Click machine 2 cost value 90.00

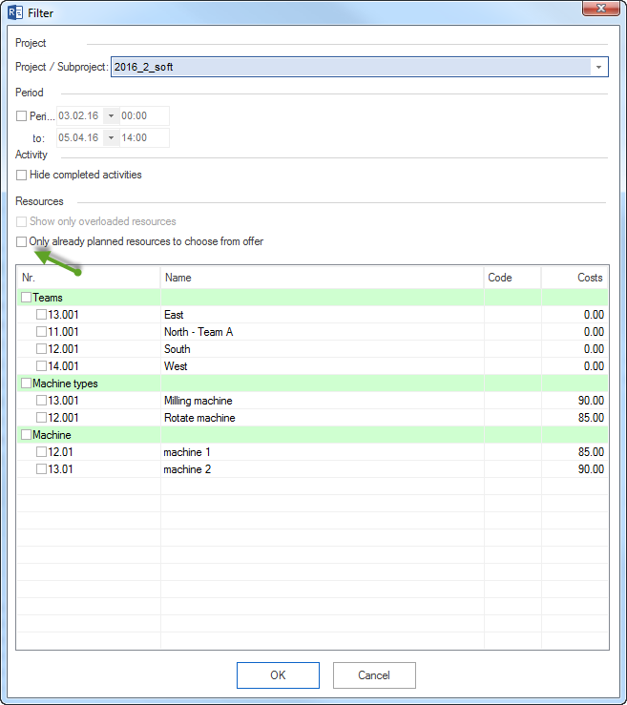(x=591, y=469)
